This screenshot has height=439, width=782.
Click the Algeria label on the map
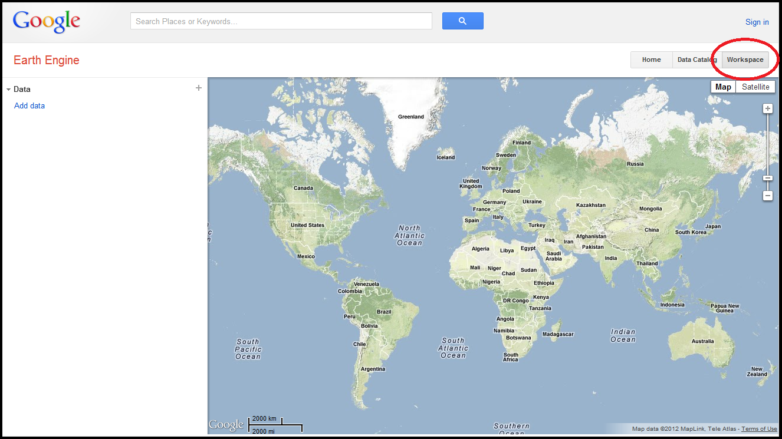481,249
